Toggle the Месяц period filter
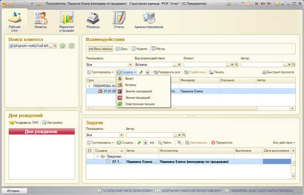 pyautogui.click(x=158, y=49)
